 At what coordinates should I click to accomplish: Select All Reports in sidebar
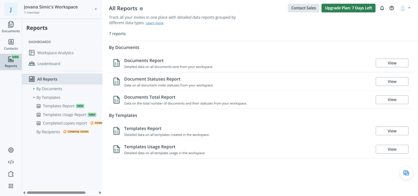pos(62,79)
